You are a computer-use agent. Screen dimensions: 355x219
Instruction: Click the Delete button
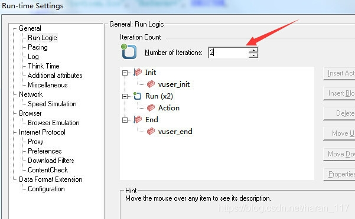click(339, 113)
